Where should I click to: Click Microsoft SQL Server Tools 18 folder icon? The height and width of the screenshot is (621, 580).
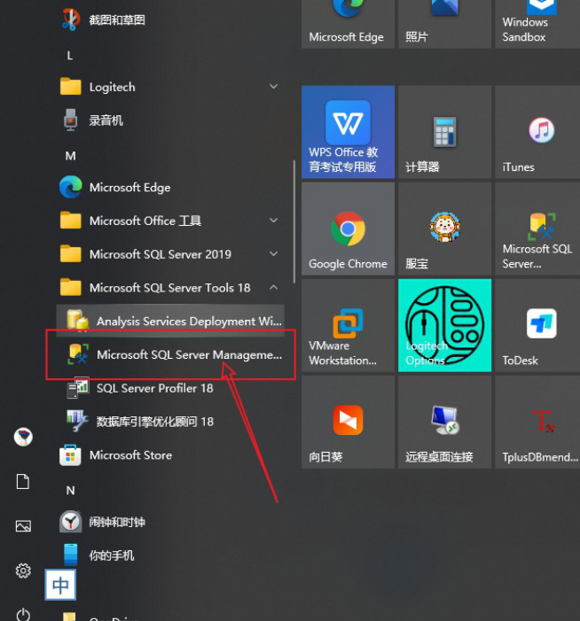(71, 287)
